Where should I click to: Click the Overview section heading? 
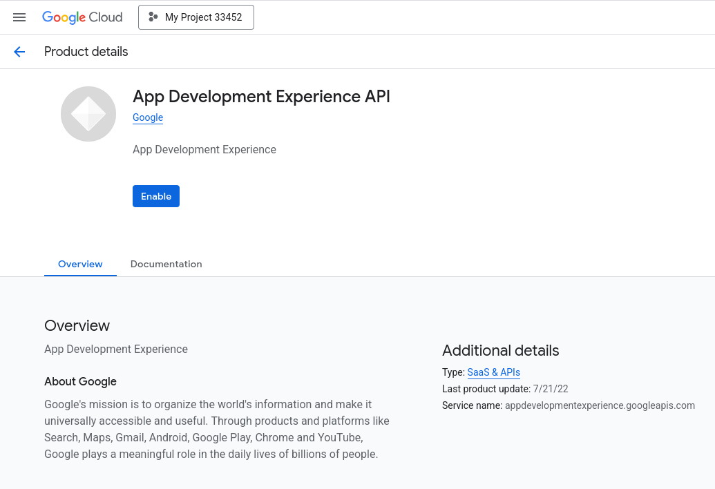(77, 325)
